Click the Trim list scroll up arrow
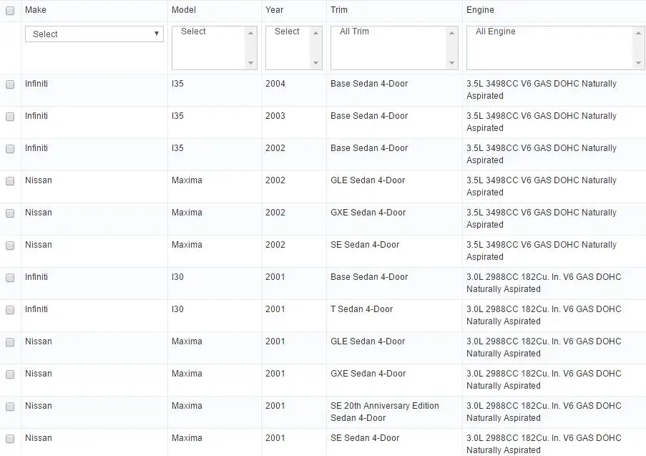Viewport: 646px width, 456px height. [451, 33]
